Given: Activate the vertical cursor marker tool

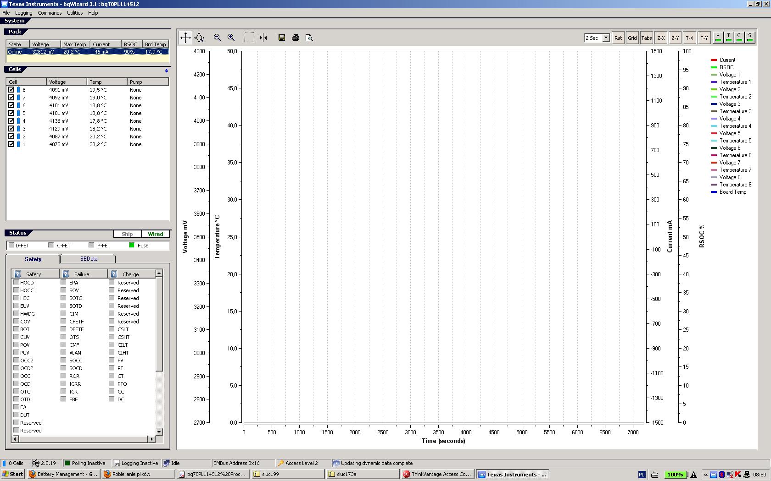Looking at the screenshot, I should click(x=263, y=38).
